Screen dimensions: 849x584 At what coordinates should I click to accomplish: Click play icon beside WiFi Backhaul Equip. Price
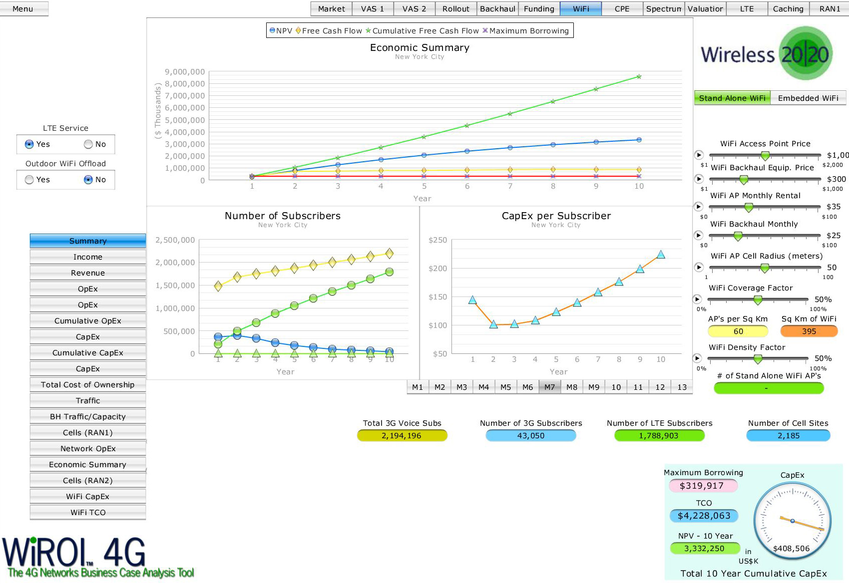[x=699, y=179]
